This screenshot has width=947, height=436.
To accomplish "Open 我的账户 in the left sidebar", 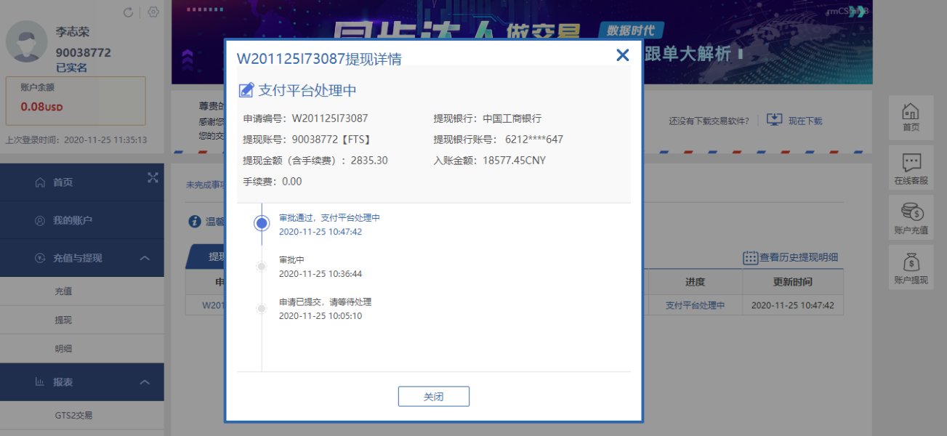I will 82,220.
